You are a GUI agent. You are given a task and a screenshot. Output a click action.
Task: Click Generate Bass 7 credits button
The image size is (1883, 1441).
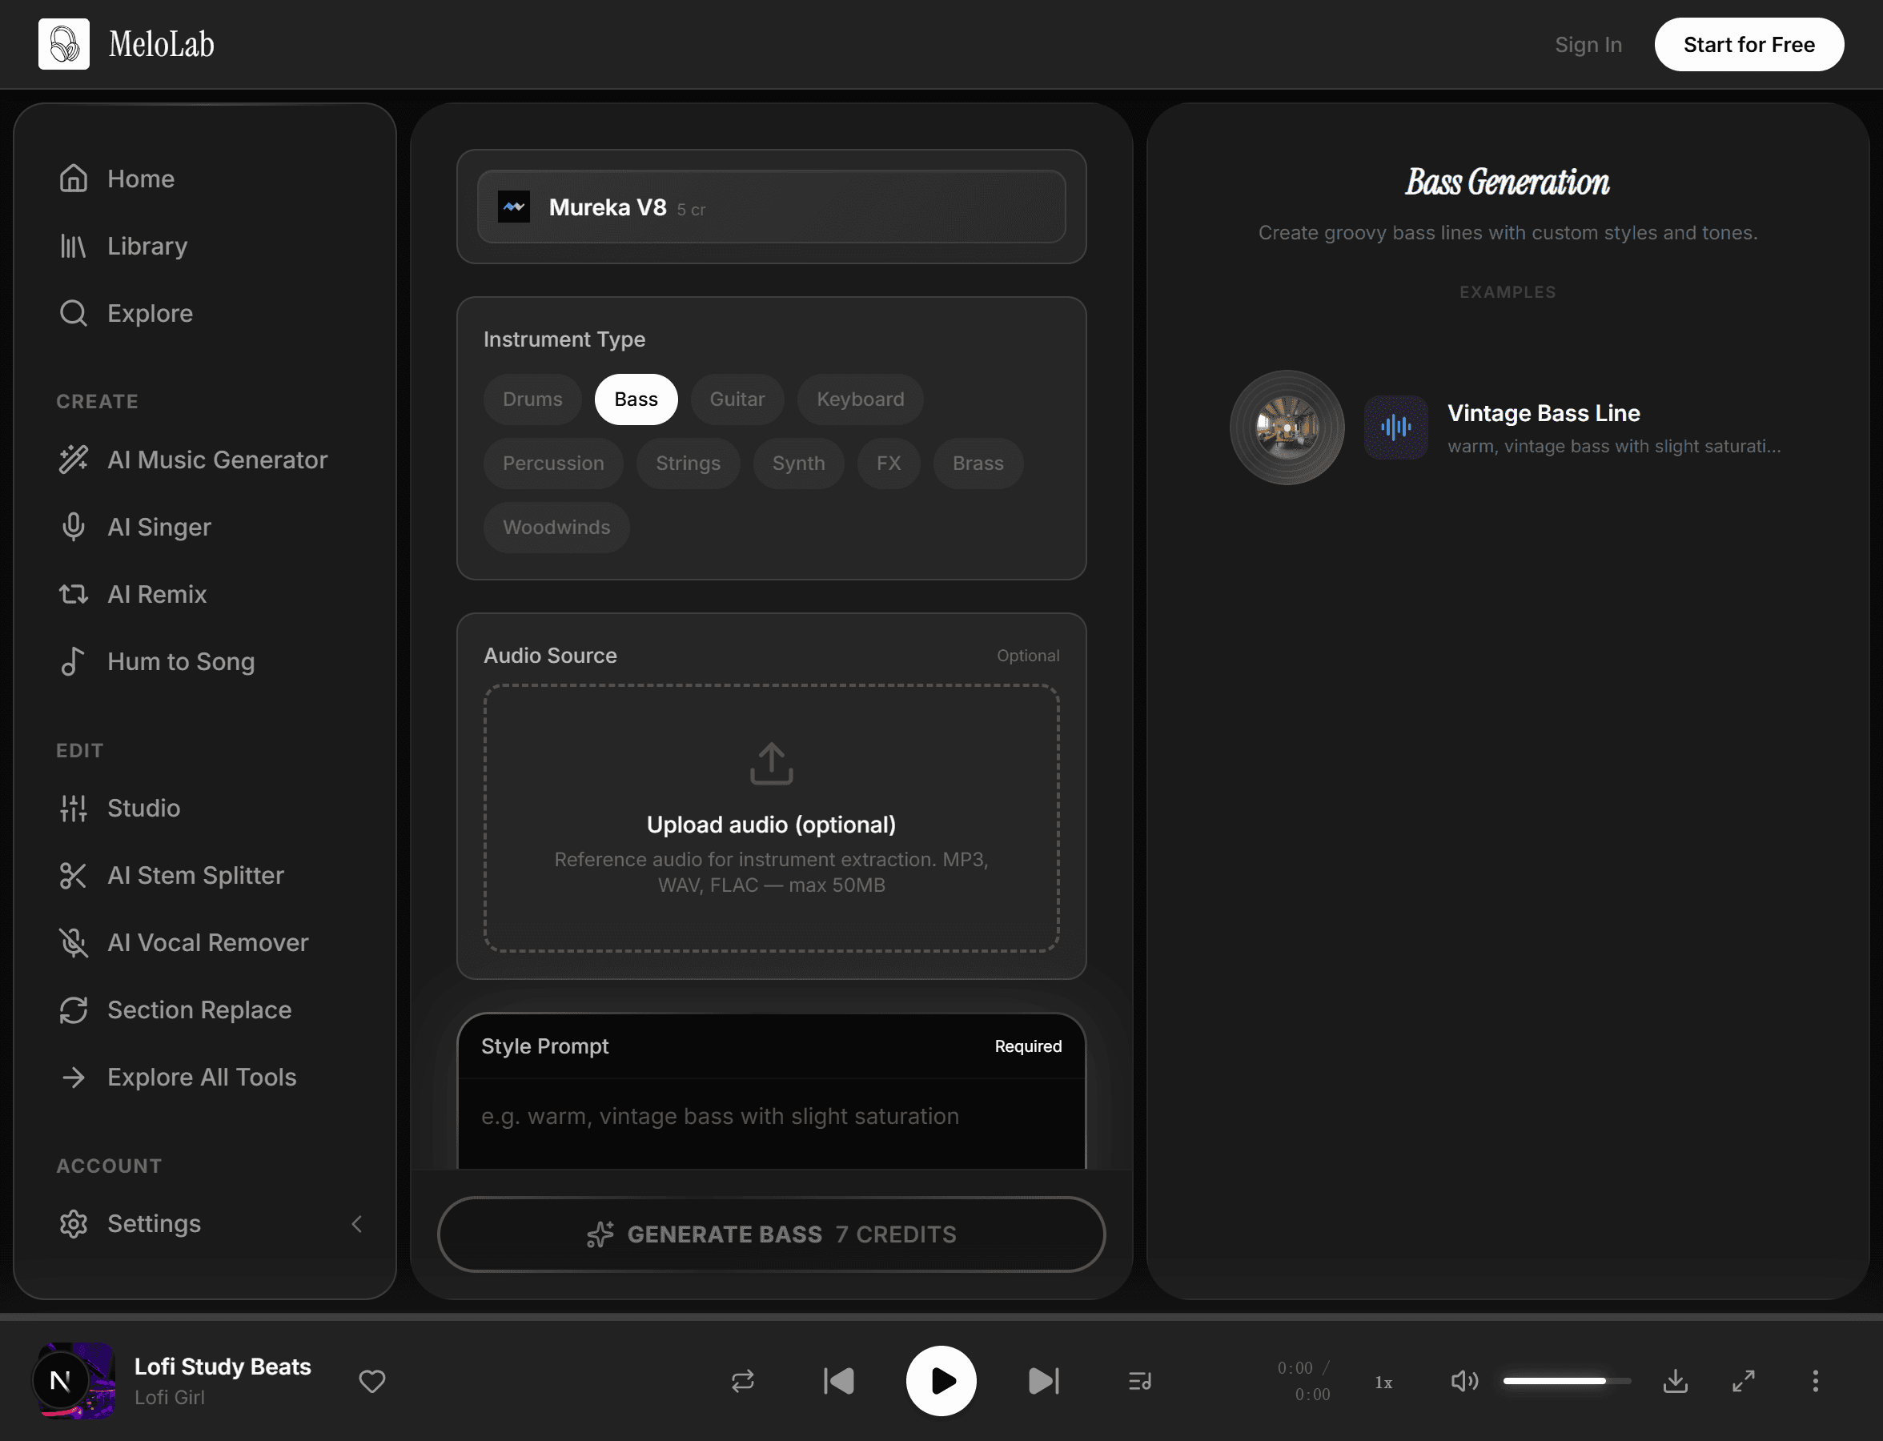(x=771, y=1234)
